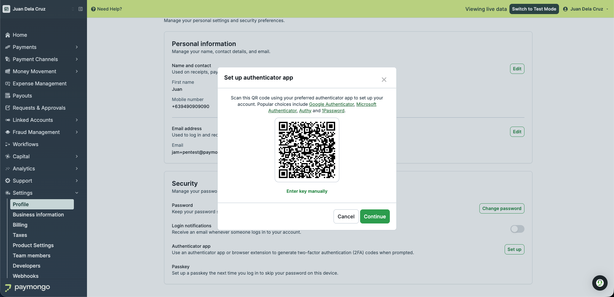Collapse the Settings section chevron
Viewport: 614px width, 297px height.
77,193
